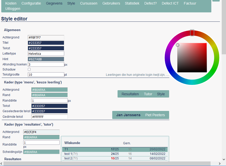The height and width of the screenshot is (166, 226).
Task: Select Jan Janssens in the preview
Action: point(128,115)
